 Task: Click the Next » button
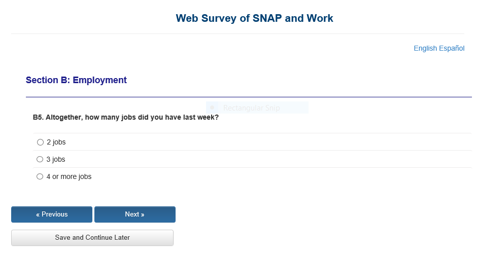[x=135, y=214]
